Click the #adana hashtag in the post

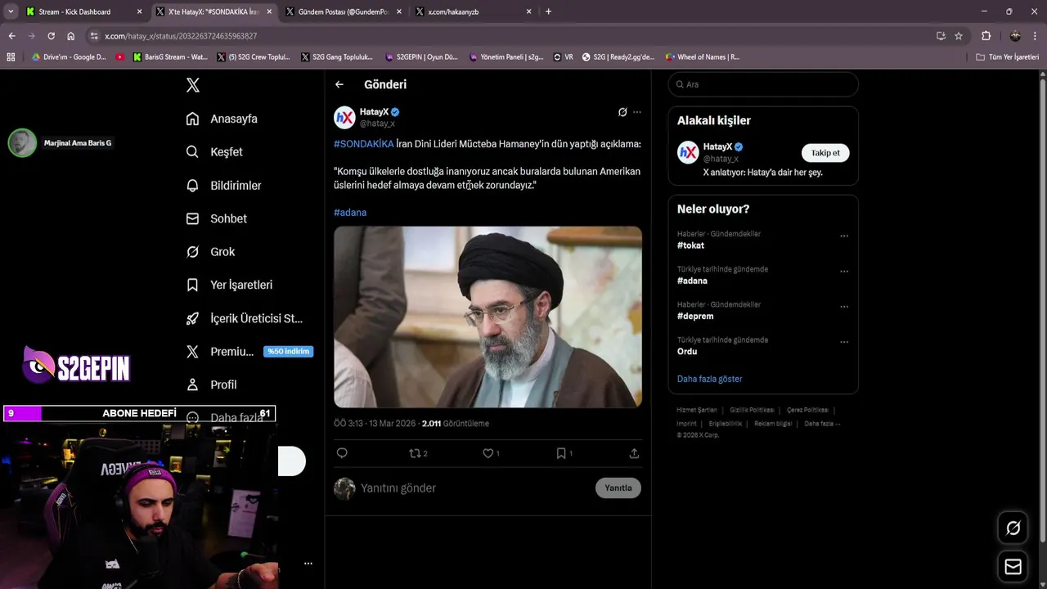click(x=350, y=212)
